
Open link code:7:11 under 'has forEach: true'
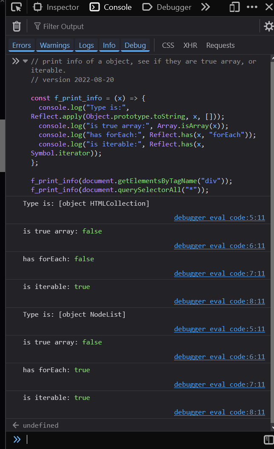tap(220, 384)
